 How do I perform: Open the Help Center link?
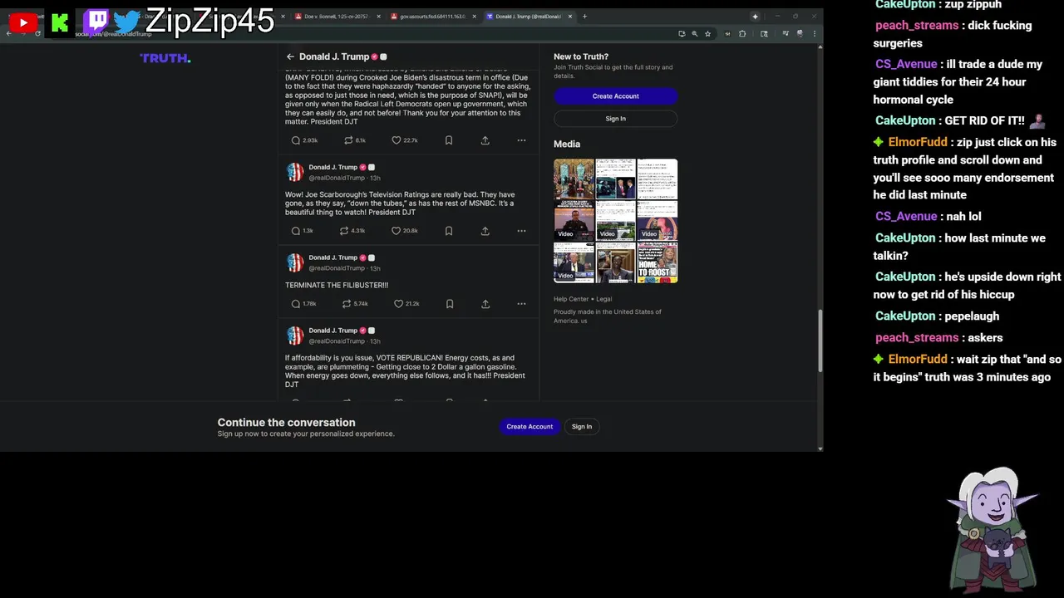571,299
